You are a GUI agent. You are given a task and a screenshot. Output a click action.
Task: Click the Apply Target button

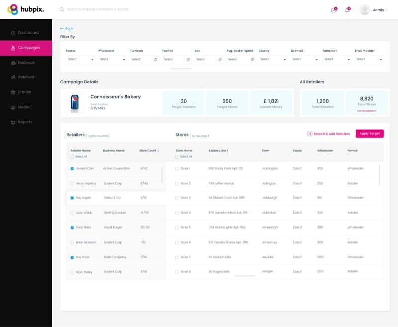[369, 133]
